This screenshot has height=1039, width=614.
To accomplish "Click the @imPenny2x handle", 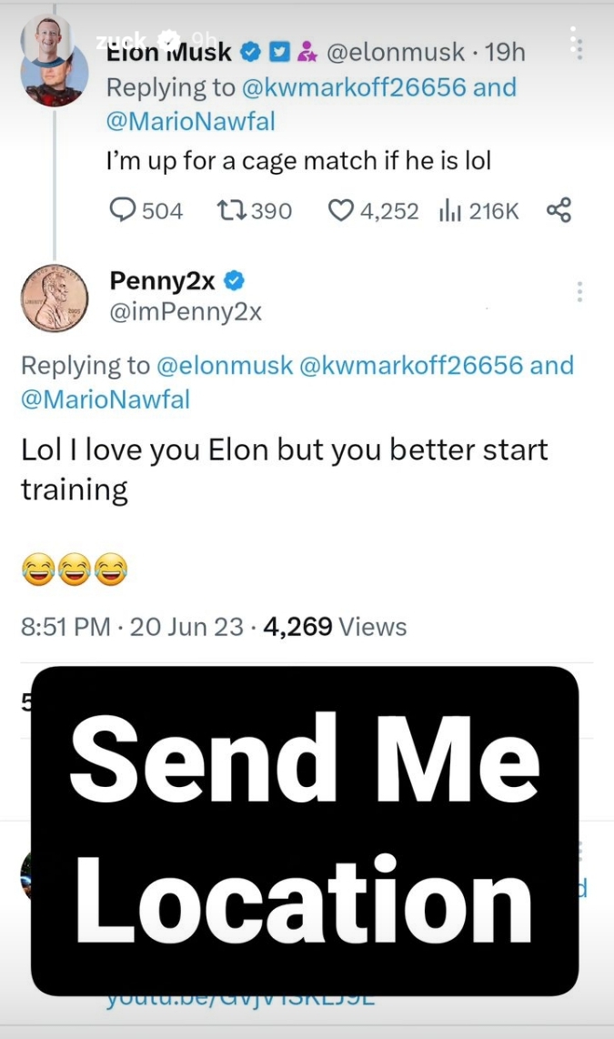I will click(x=186, y=312).
